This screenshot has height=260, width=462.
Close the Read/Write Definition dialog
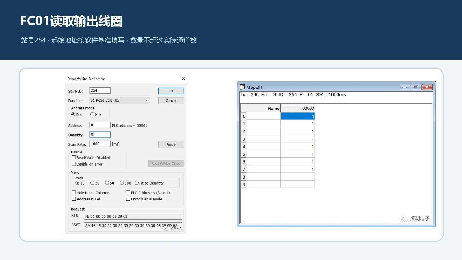pyautogui.click(x=183, y=79)
